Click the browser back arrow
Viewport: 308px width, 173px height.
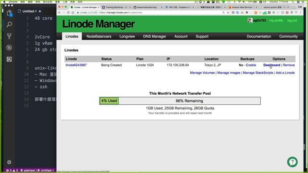60,12
